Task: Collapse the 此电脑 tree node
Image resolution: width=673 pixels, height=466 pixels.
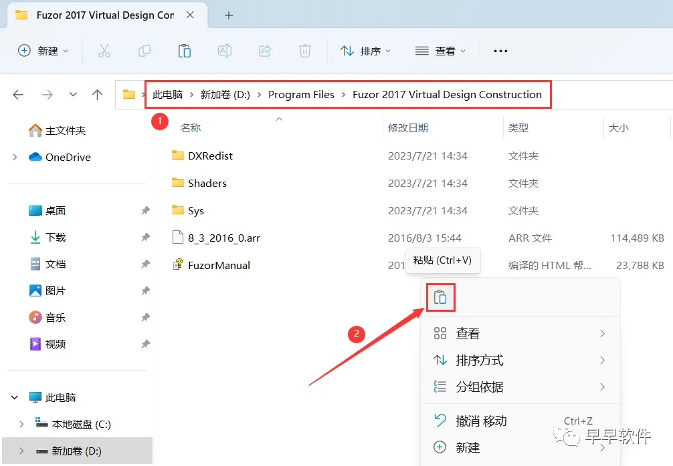Action: click(x=15, y=397)
